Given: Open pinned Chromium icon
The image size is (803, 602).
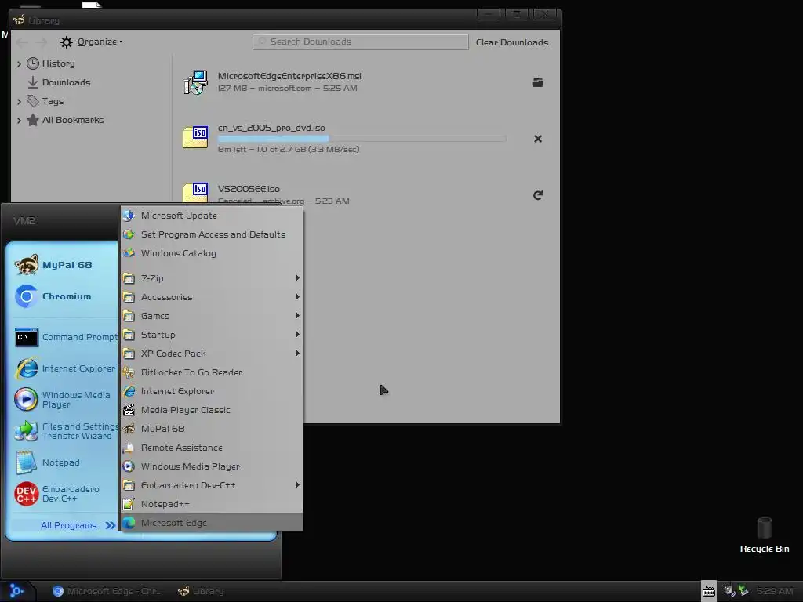Looking at the screenshot, I should pyautogui.click(x=26, y=296).
